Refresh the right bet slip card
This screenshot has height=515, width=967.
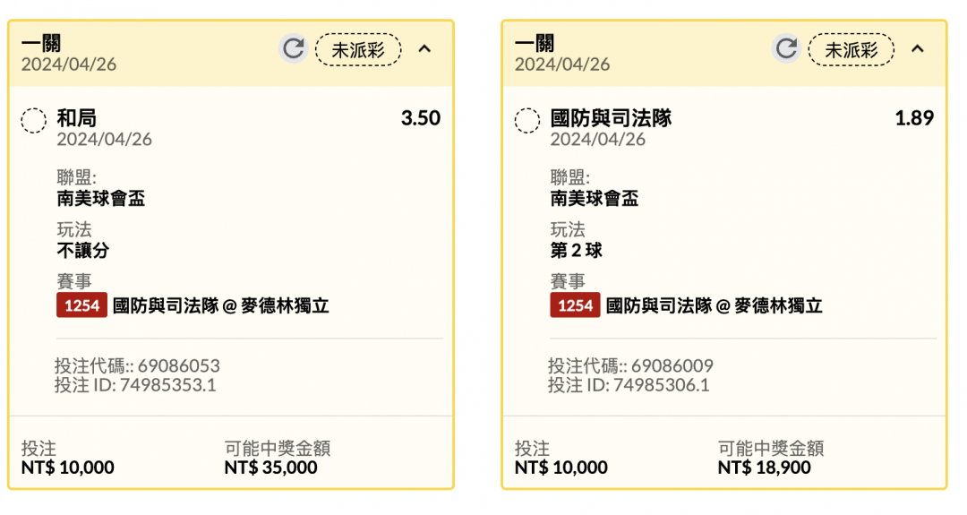[x=787, y=48]
